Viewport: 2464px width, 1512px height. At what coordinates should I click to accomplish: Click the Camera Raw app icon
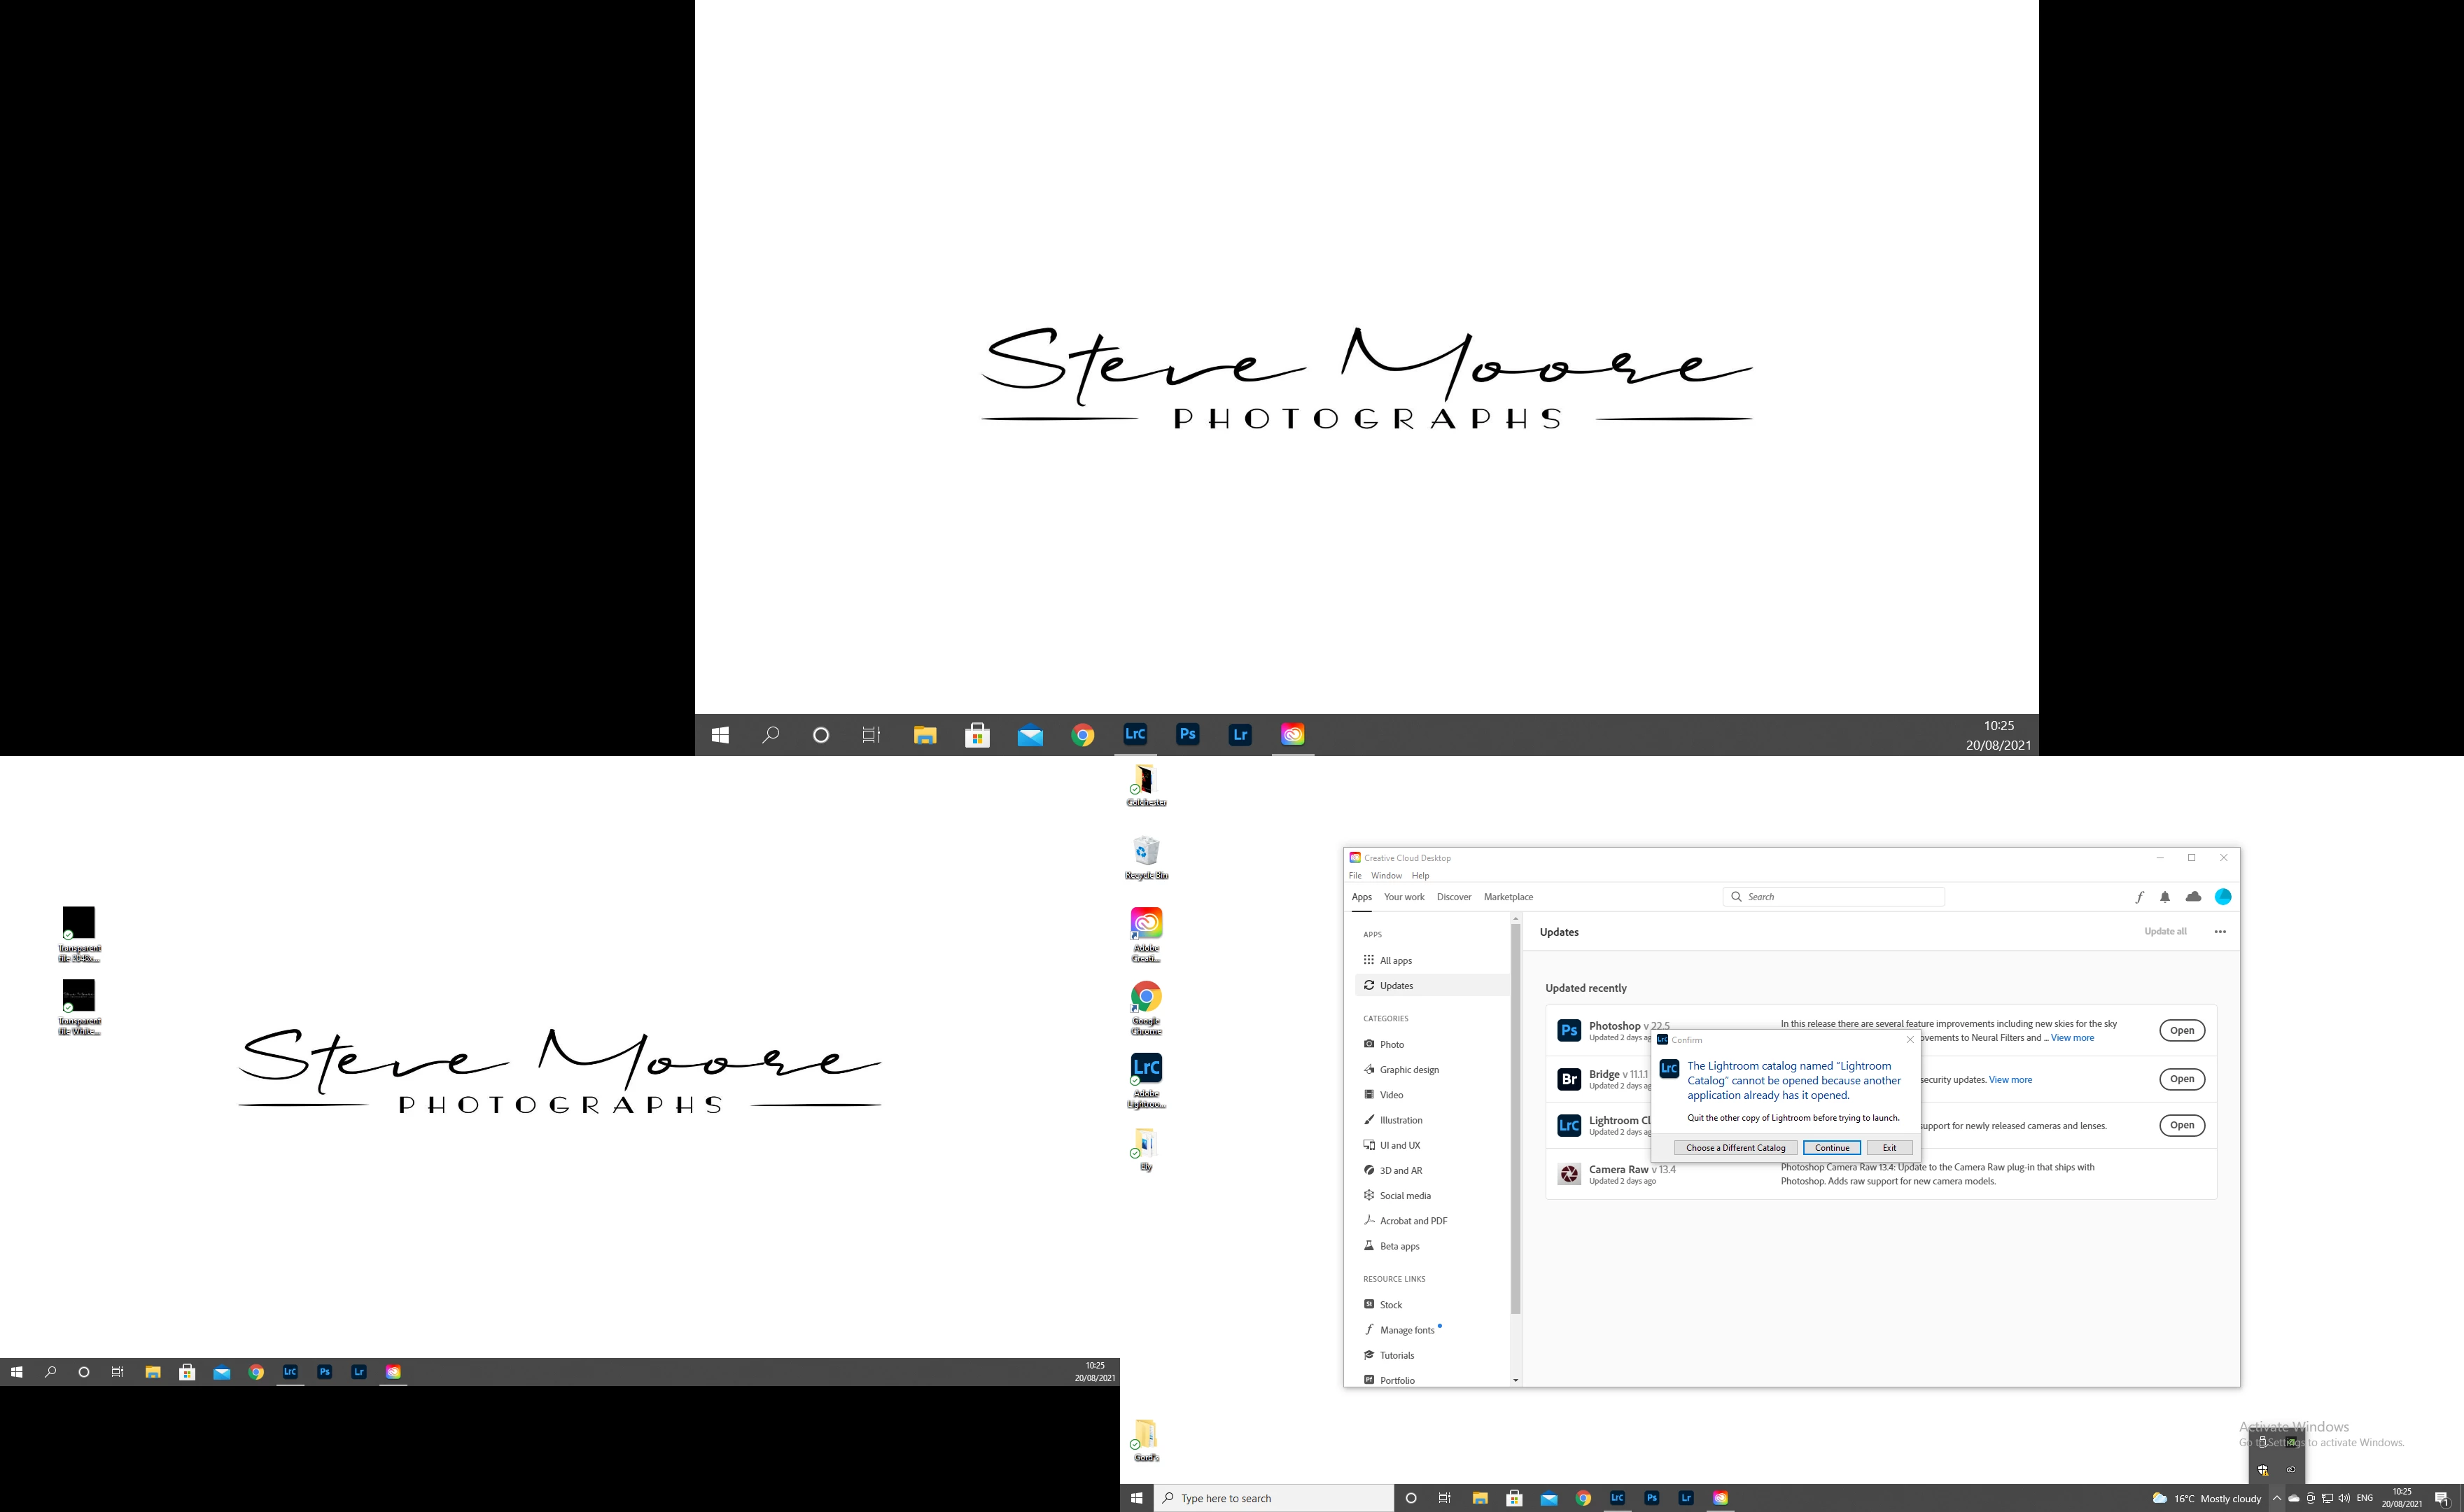click(x=1569, y=1174)
